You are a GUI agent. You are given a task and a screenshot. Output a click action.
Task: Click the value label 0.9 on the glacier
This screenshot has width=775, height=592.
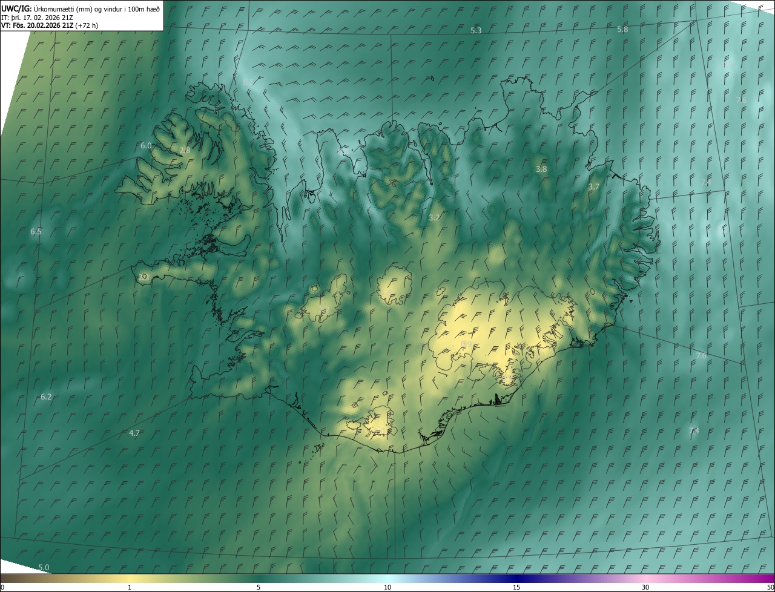click(x=466, y=344)
